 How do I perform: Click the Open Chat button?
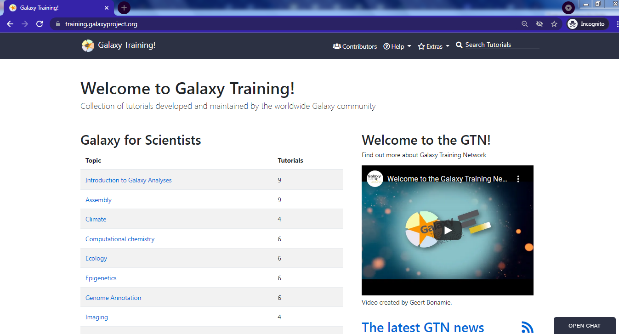(x=584, y=326)
